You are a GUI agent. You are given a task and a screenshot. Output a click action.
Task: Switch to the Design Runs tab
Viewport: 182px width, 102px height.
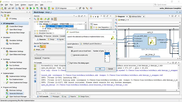(x=83, y=96)
